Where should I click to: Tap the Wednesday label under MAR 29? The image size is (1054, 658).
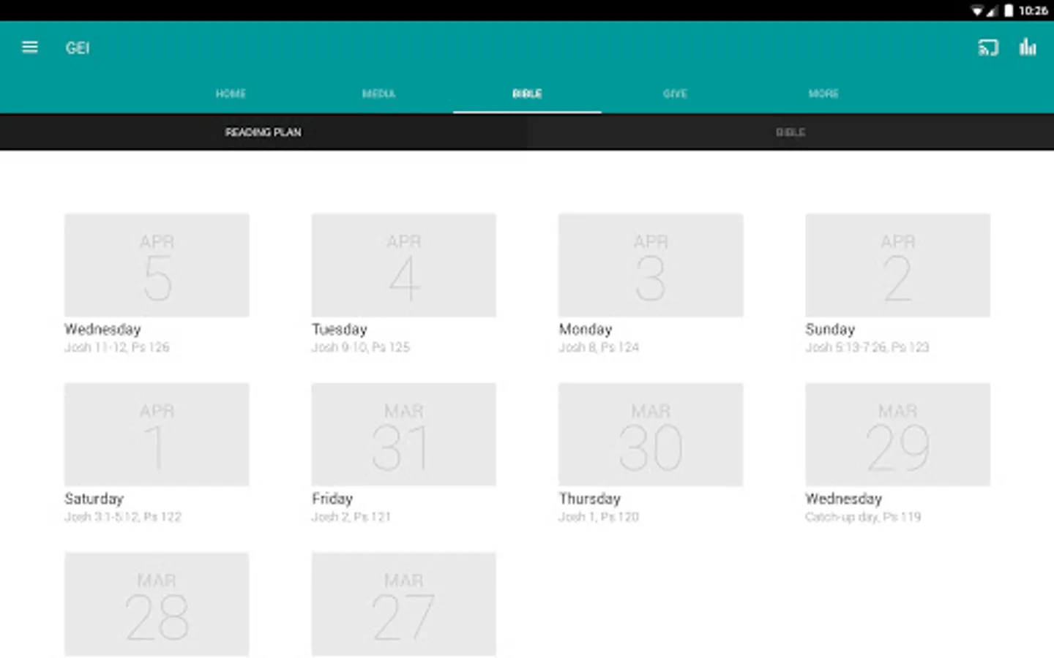[x=844, y=499]
